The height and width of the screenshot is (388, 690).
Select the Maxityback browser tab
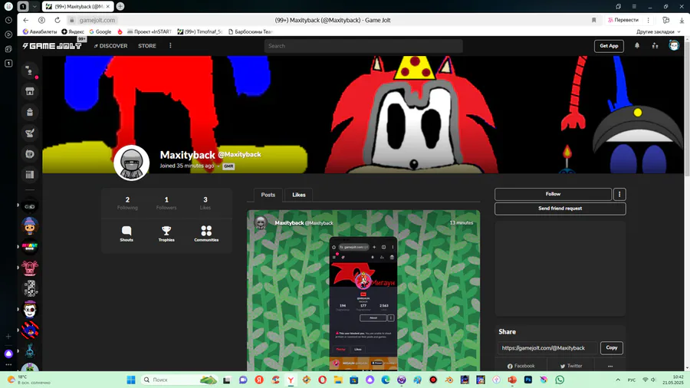(78, 6)
